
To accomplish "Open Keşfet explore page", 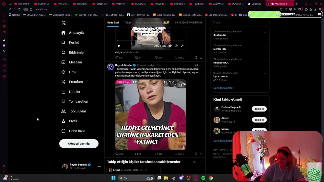I will point(70,42).
